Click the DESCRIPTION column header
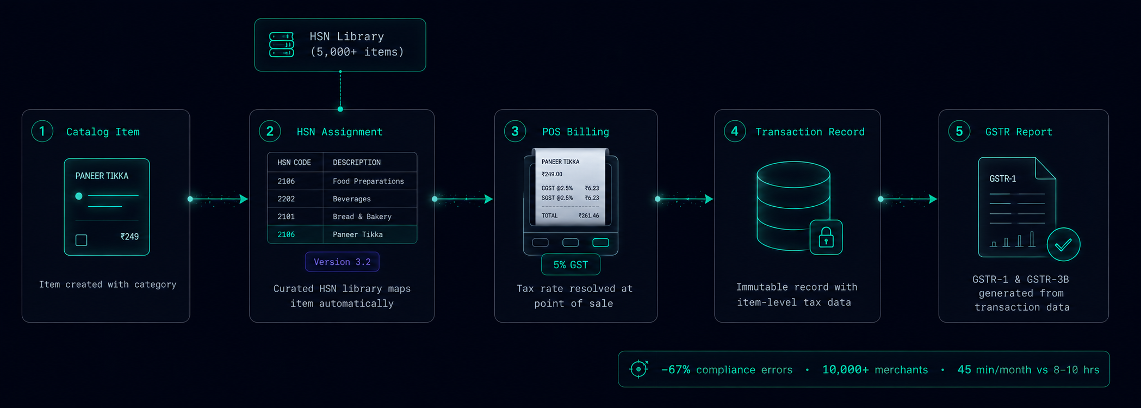1141x408 pixels. [x=357, y=162]
